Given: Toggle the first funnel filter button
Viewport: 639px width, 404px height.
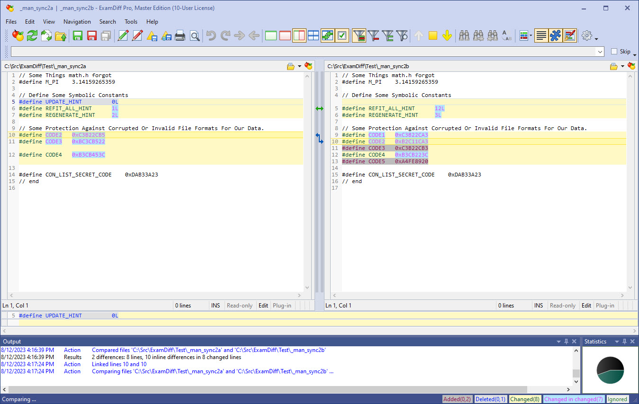Looking at the screenshot, I should point(359,35).
